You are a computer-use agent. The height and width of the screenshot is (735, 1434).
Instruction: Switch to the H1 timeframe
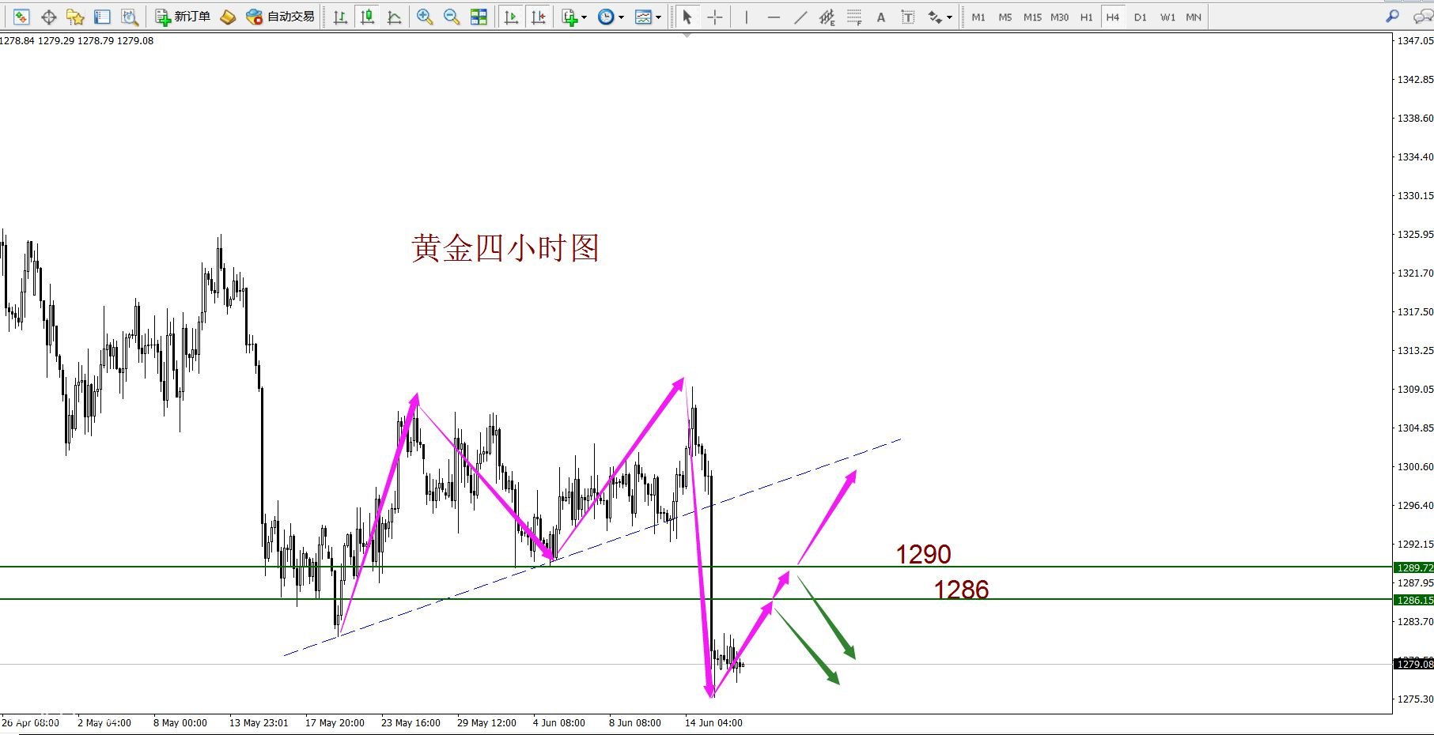tap(1086, 17)
